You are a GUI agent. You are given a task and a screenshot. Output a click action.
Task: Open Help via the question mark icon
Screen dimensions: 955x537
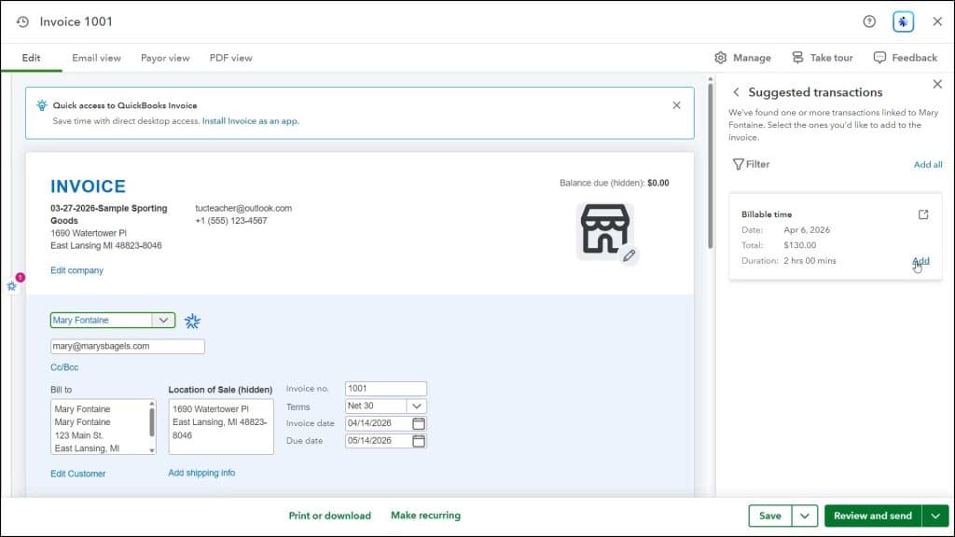[x=867, y=21]
